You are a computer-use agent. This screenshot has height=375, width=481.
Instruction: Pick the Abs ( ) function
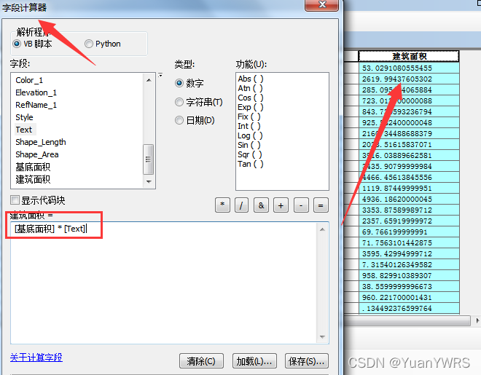coord(250,79)
